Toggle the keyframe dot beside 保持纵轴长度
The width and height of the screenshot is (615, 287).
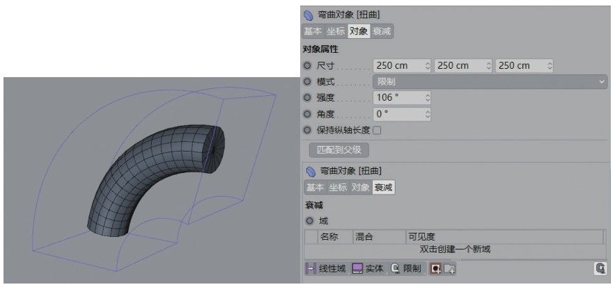pos(308,131)
